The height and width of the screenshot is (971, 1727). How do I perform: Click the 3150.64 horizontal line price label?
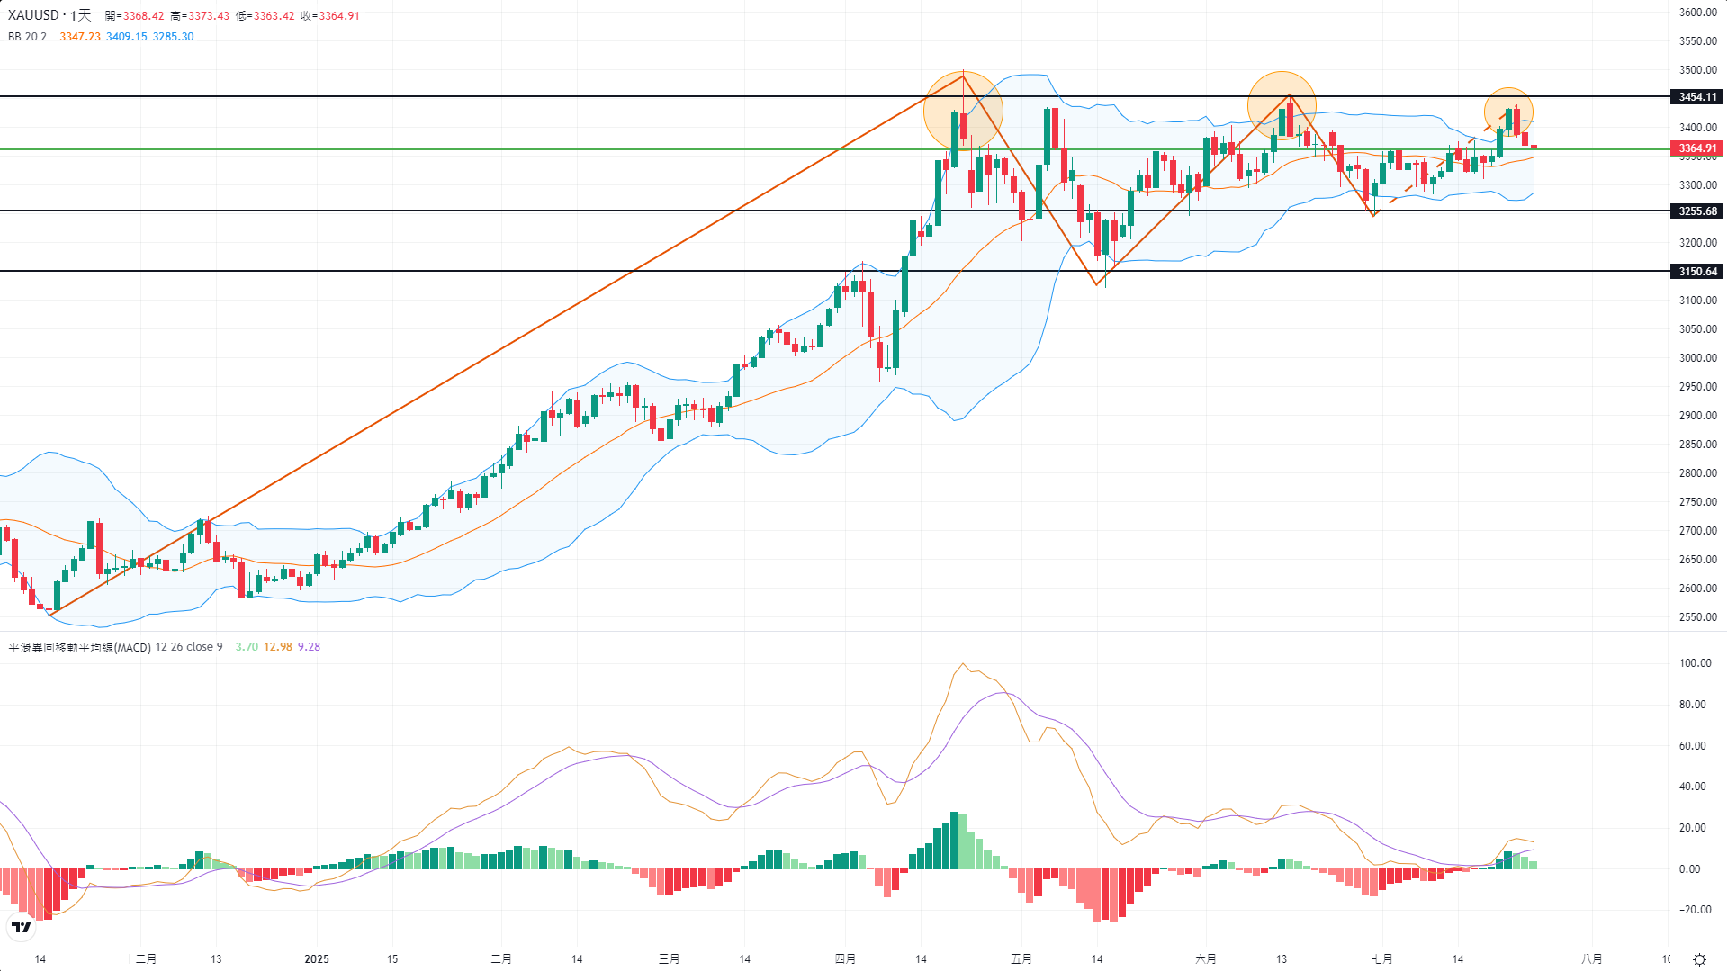pos(1697,272)
